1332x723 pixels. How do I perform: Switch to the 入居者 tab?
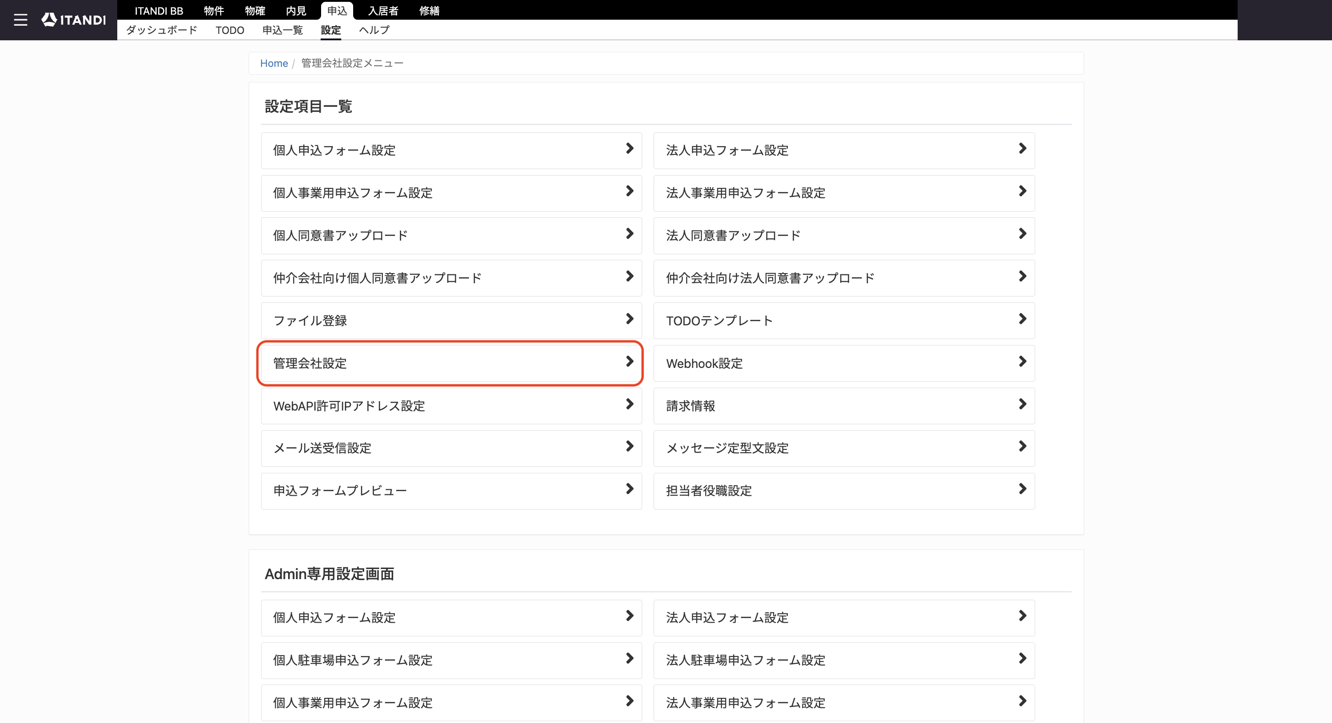(383, 11)
